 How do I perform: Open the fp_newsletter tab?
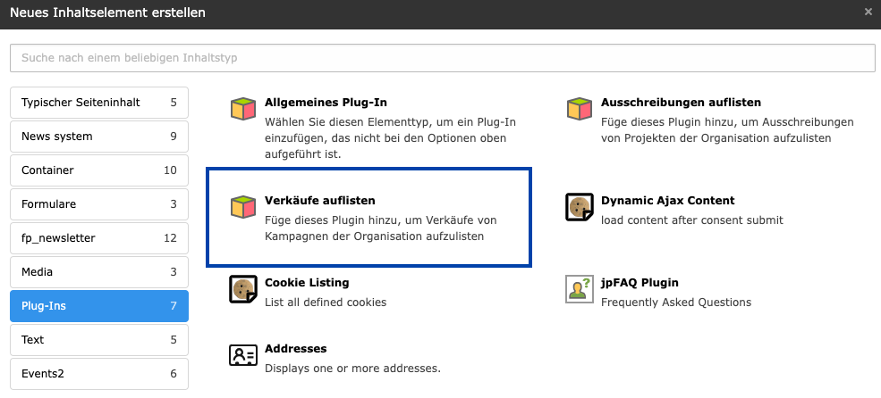(99, 238)
